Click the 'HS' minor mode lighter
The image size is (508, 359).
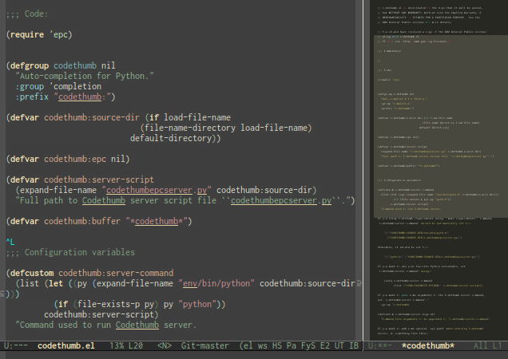[277, 345]
